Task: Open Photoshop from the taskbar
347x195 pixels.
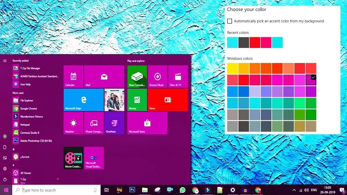Action: [x=132, y=190]
